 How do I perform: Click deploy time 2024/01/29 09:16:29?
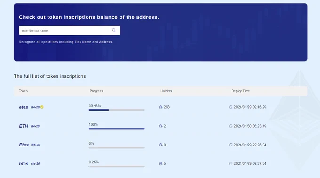click(250, 107)
